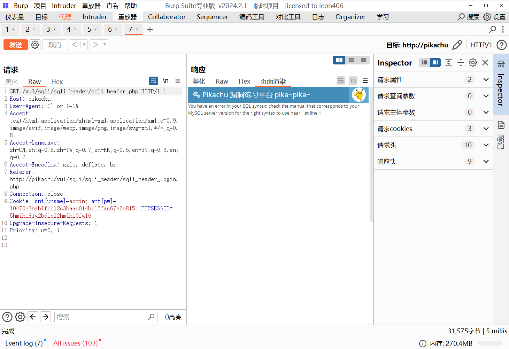Open 设置 settings at top right

[x=494, y=17]
